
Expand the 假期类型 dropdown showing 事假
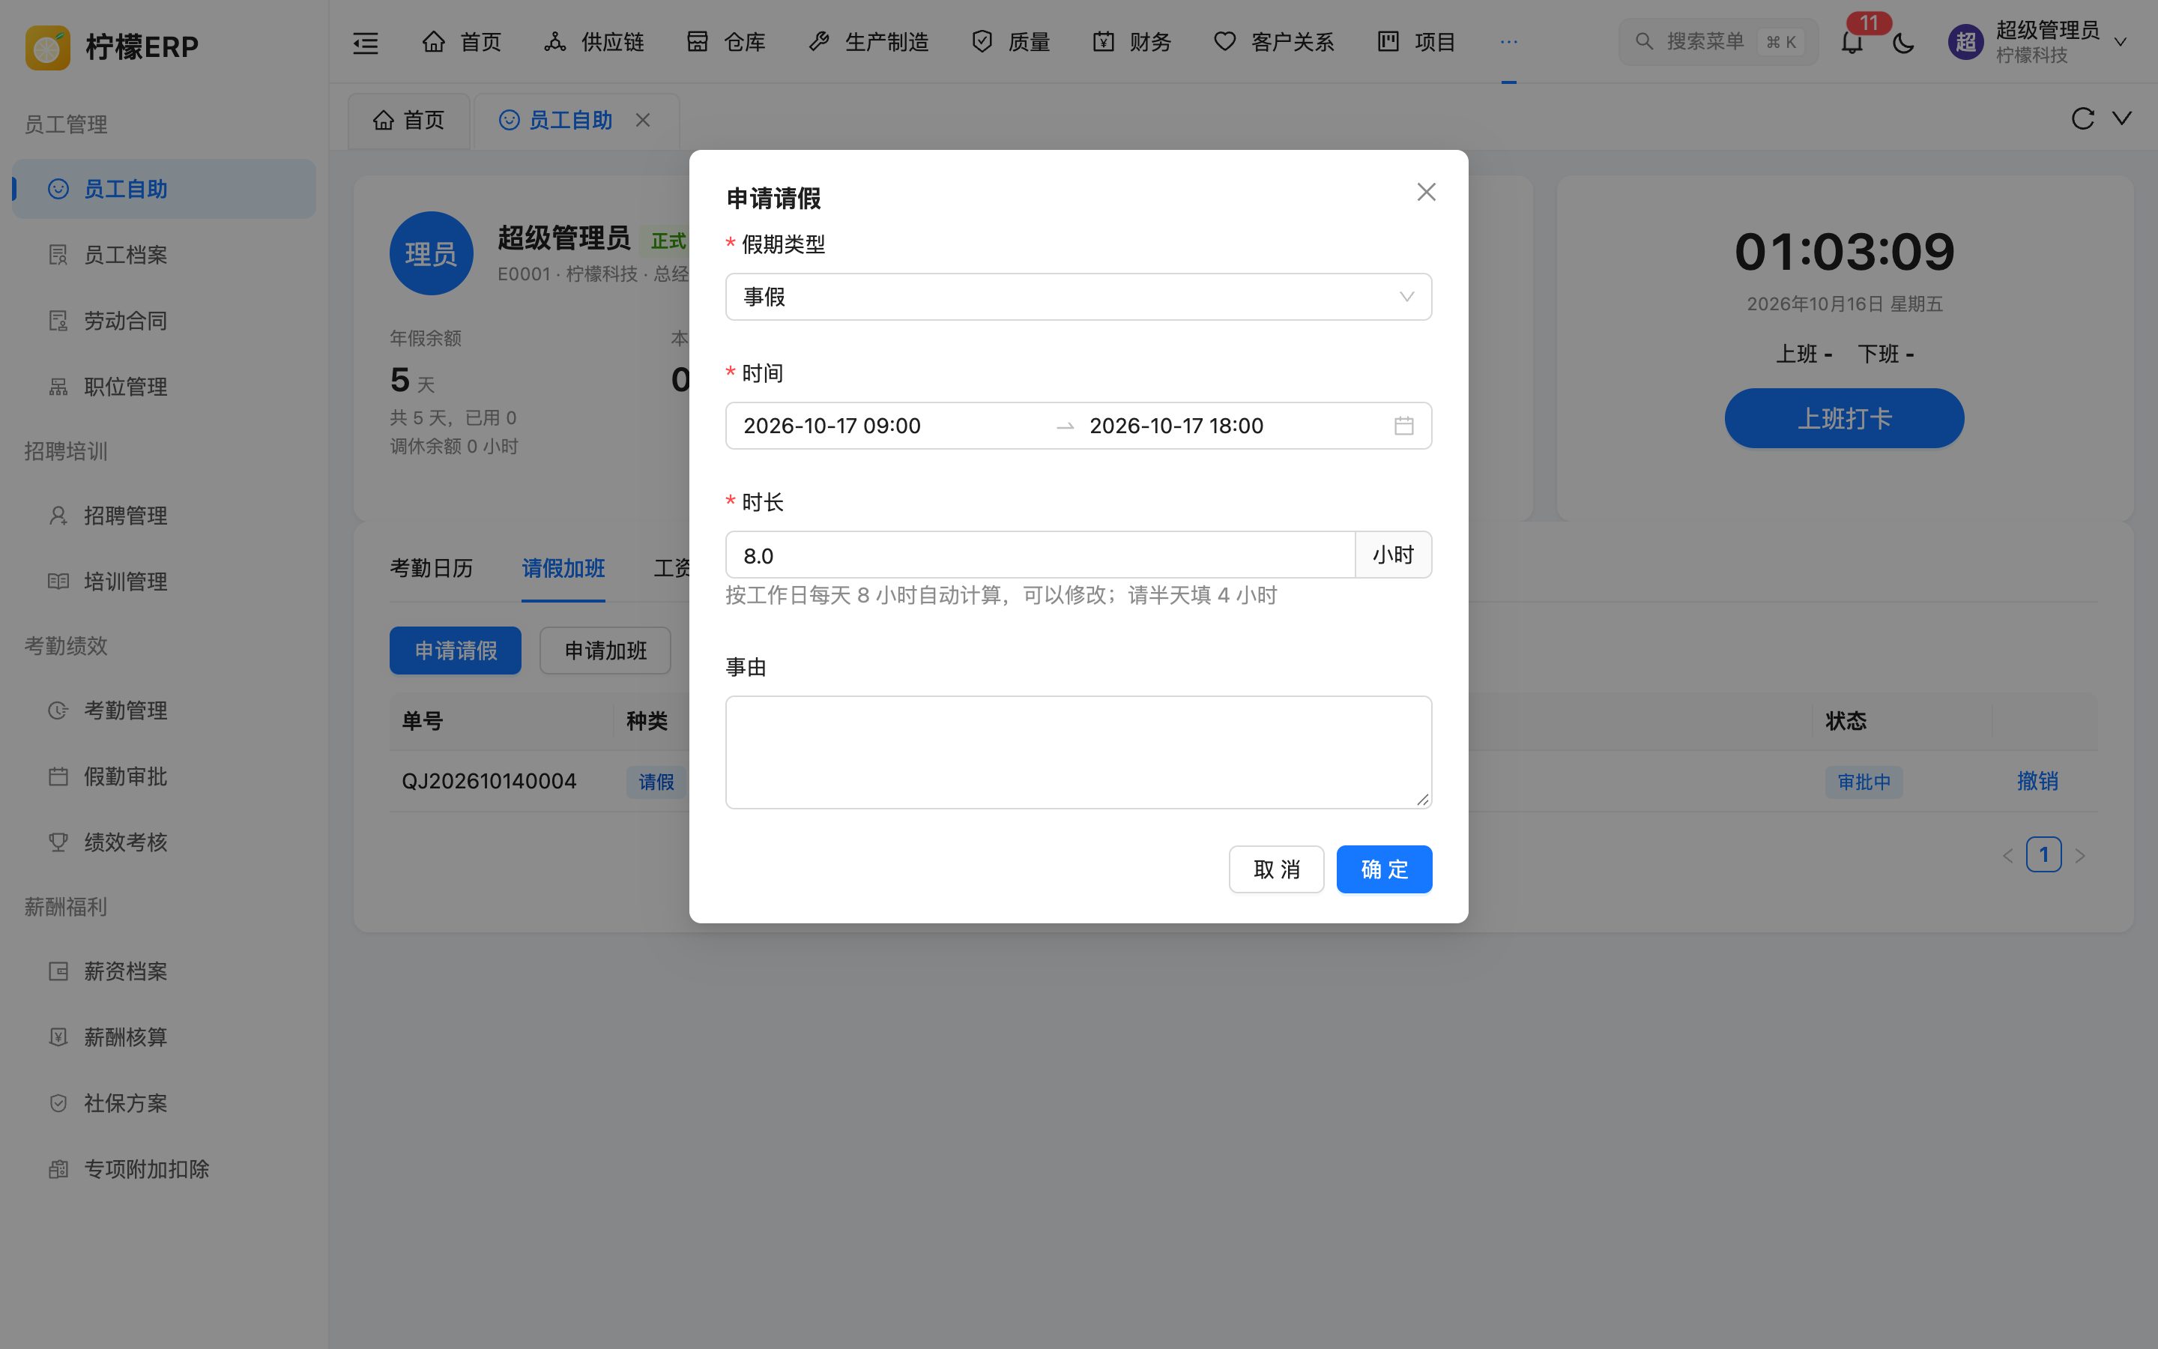click(1078, 297)
